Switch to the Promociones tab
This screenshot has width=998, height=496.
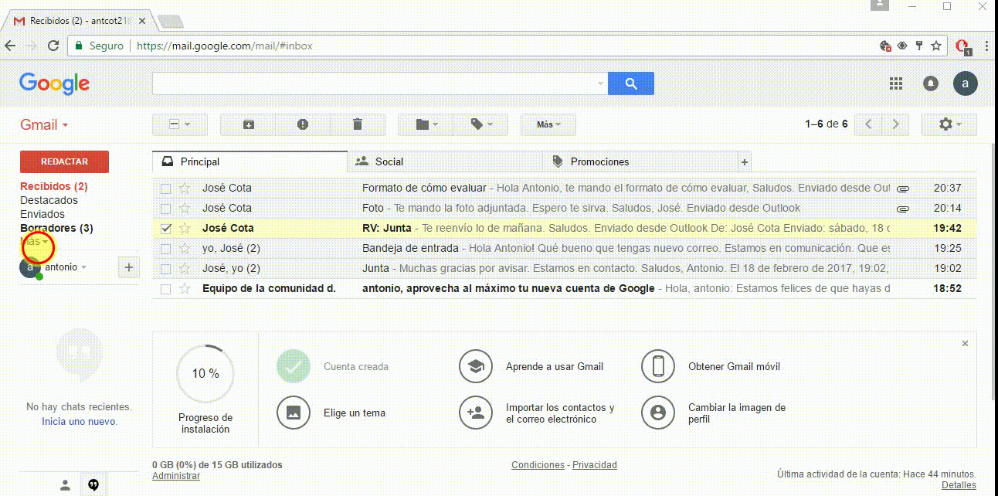[x=640, y=161]
